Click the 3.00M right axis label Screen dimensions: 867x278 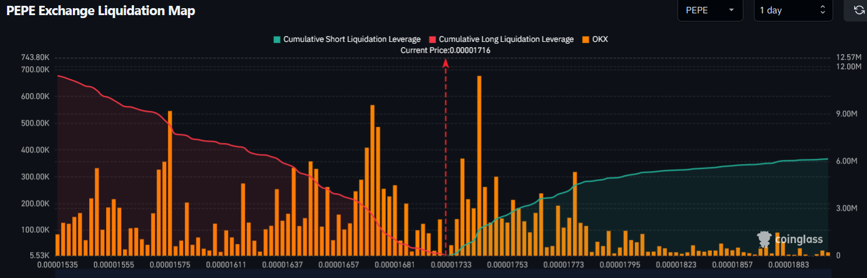click(x=846, y=208)
